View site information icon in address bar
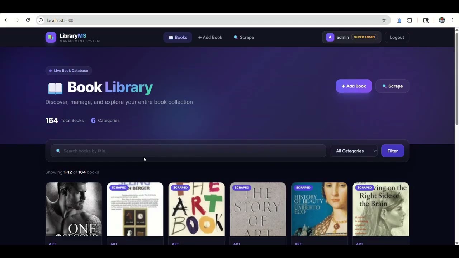459x258 pixels. 41,20
